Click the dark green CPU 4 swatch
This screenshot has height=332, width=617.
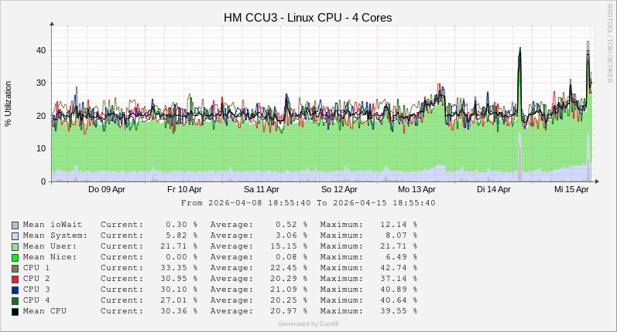click(x=15, y=300)
